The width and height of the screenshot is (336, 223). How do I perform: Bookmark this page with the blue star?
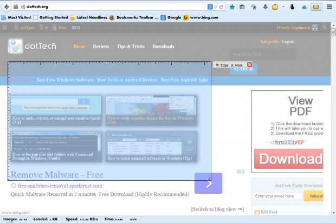click(232, 7)
